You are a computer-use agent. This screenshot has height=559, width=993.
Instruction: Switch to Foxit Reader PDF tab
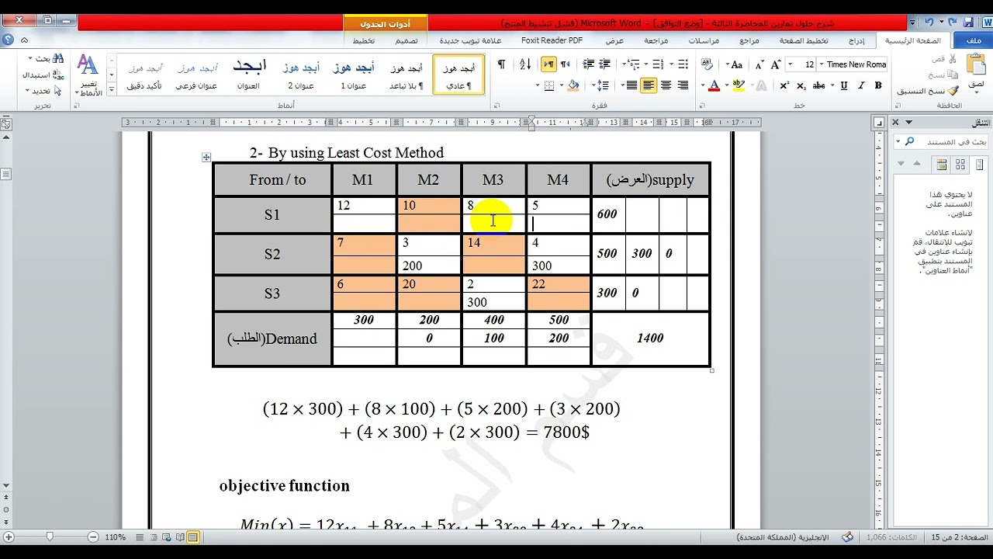552,40
